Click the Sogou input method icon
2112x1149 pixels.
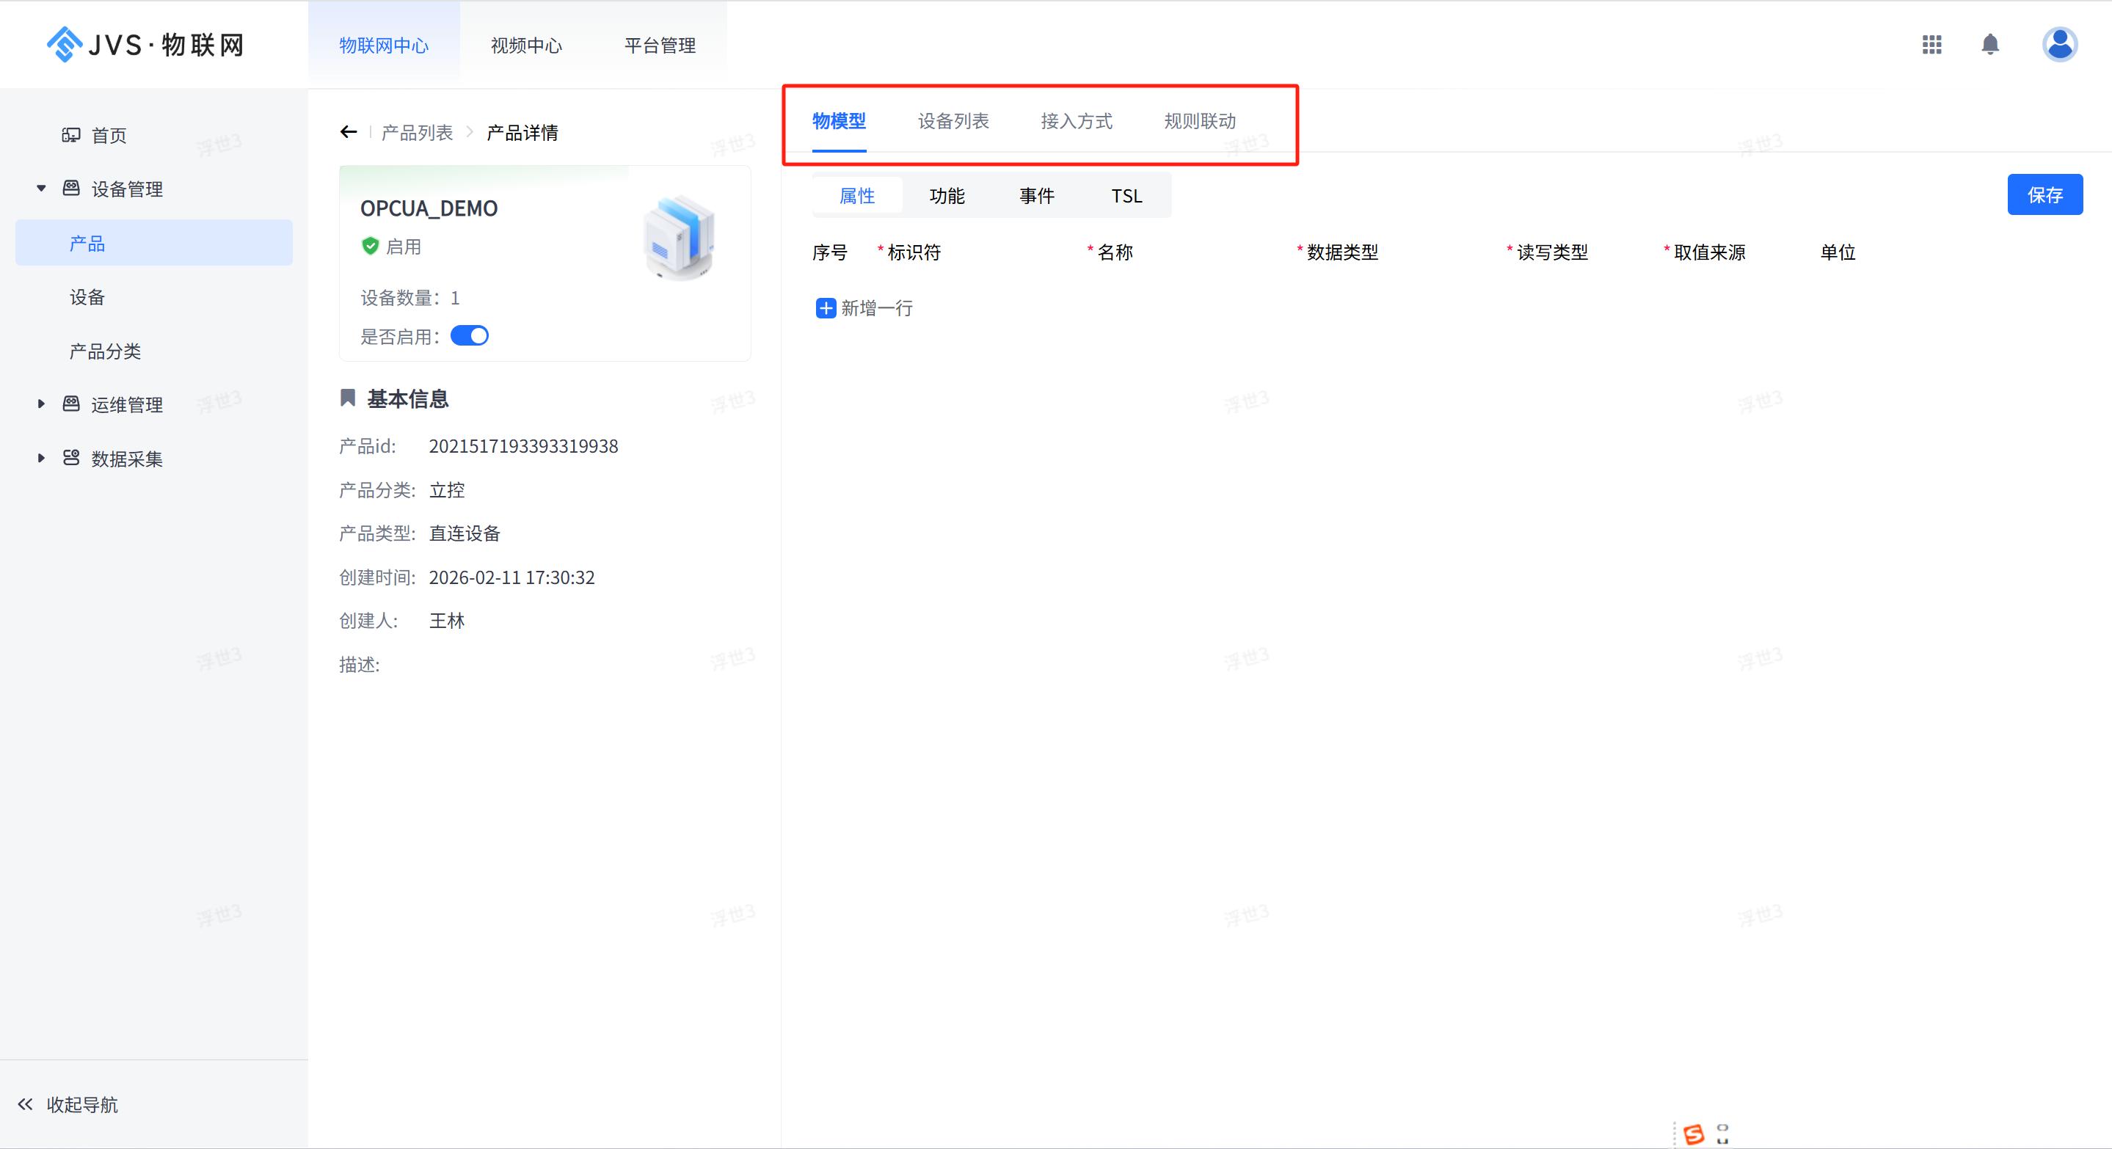pyautogui.click(x=1694, y=1134)
